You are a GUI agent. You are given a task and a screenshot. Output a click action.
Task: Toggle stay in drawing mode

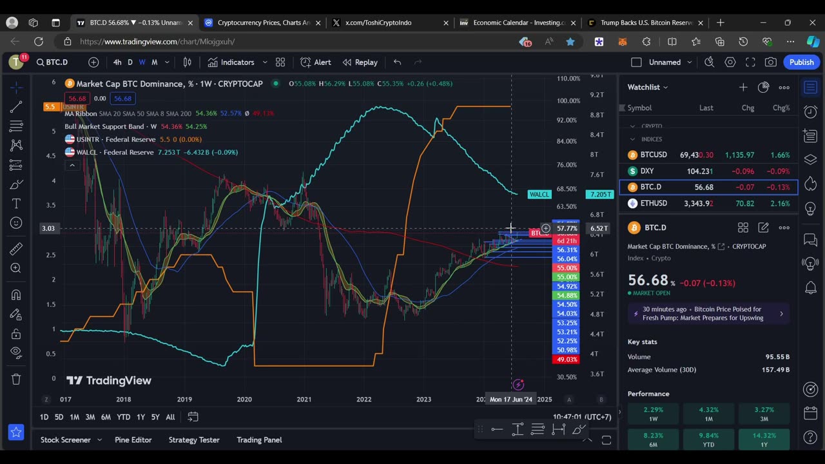tap(16, 314)
